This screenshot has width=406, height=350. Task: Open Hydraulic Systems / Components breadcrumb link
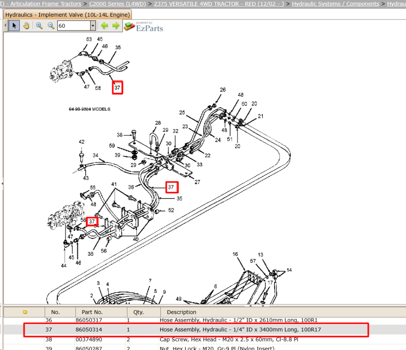pyautogui.click(x=336, y=4)
